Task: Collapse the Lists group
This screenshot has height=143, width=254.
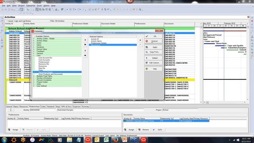Action: [34, 56]
